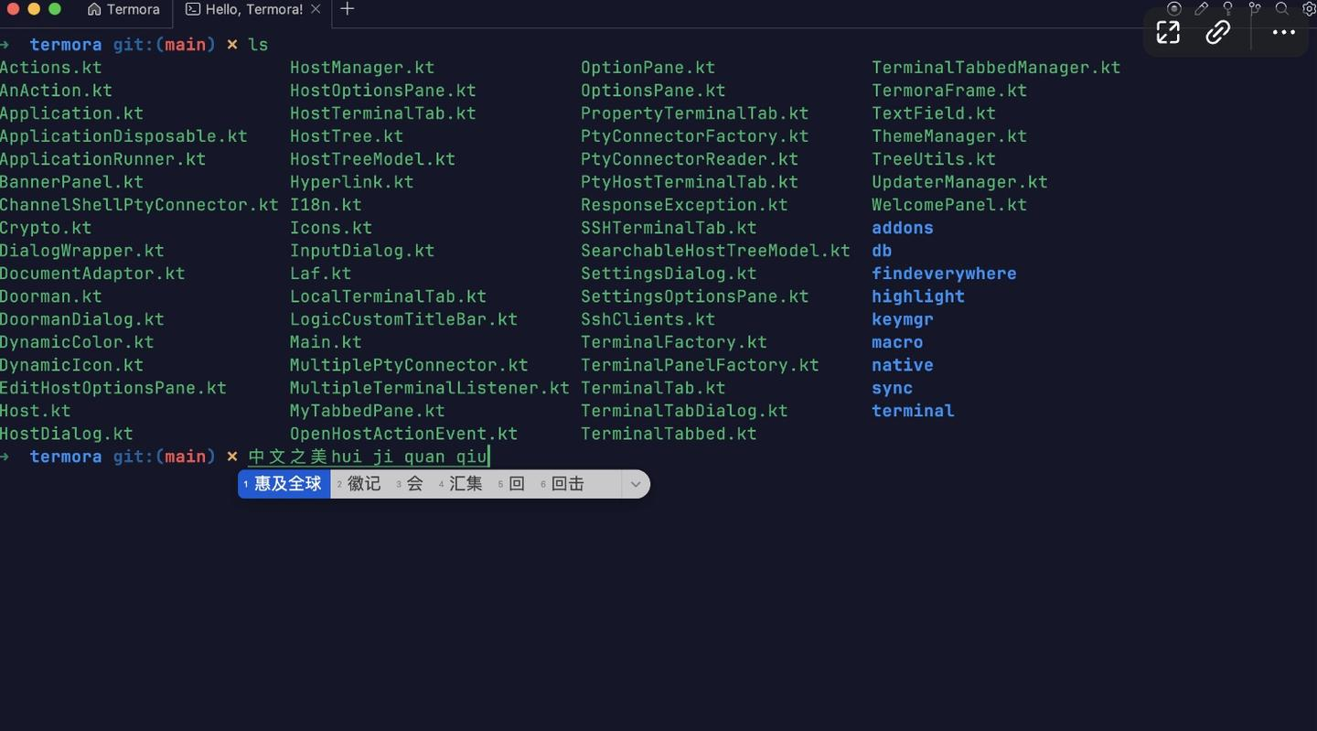Viewport: 1317px width, 731px height.
Task: Click the expand fullscreen arrows icon
Action: [x=1168, y=32]
